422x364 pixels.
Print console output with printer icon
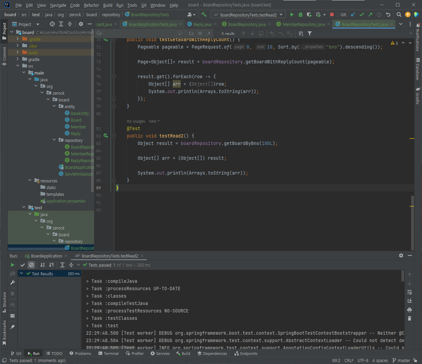[410, 310]
